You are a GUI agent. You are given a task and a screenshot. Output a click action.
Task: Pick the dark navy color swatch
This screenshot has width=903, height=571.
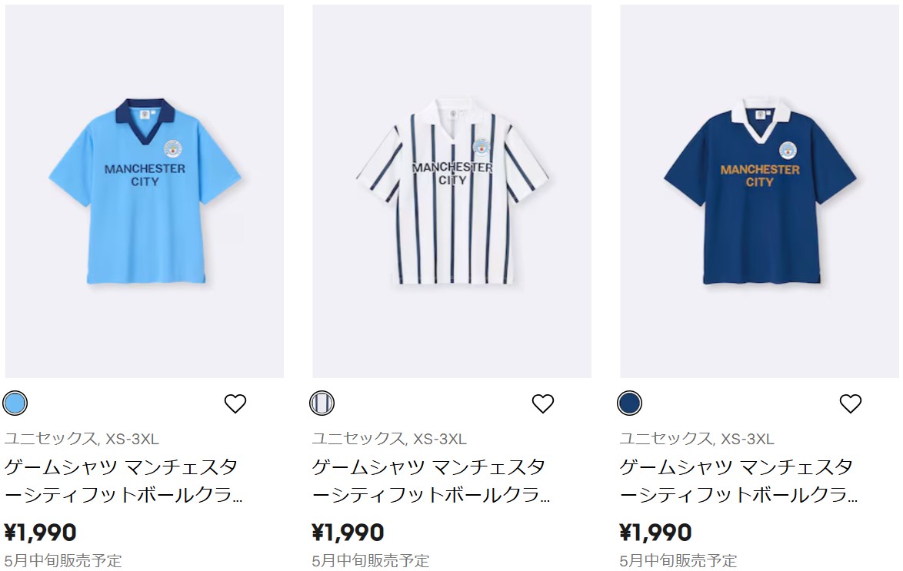[629, 403]
